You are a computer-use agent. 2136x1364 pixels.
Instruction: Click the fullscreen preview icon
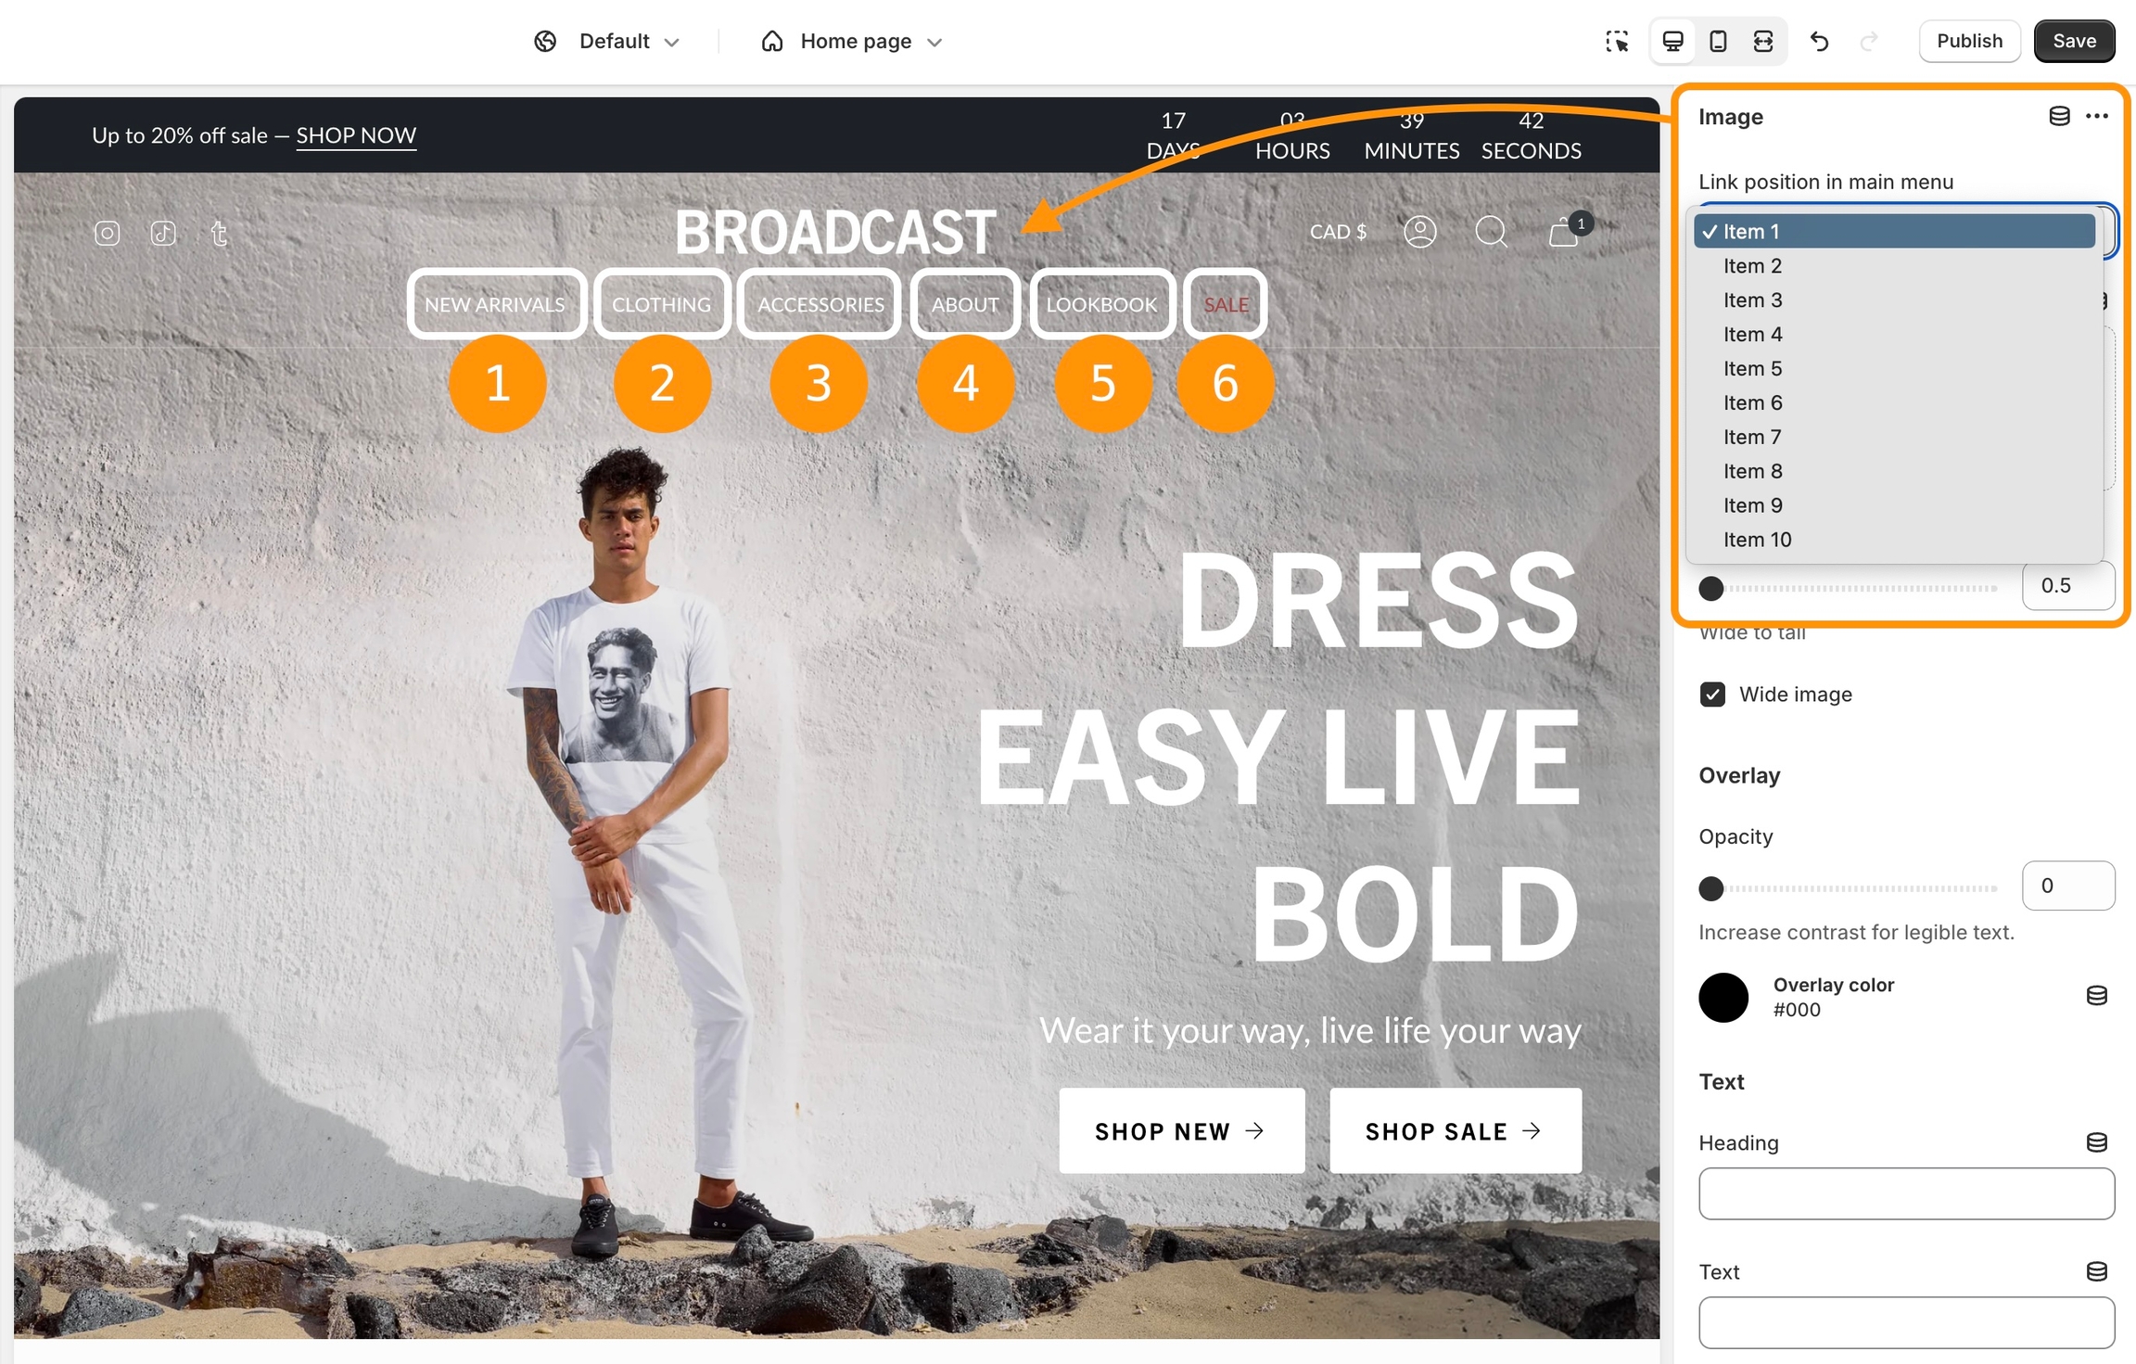(x=1763, y=41)
